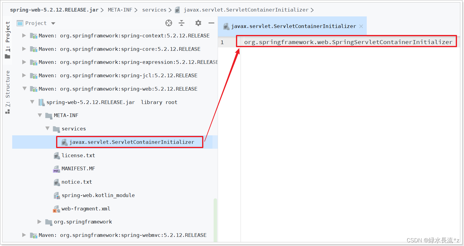
Task: Expand the Maven spring-jcl library node
Action: (x=24, y=75)
